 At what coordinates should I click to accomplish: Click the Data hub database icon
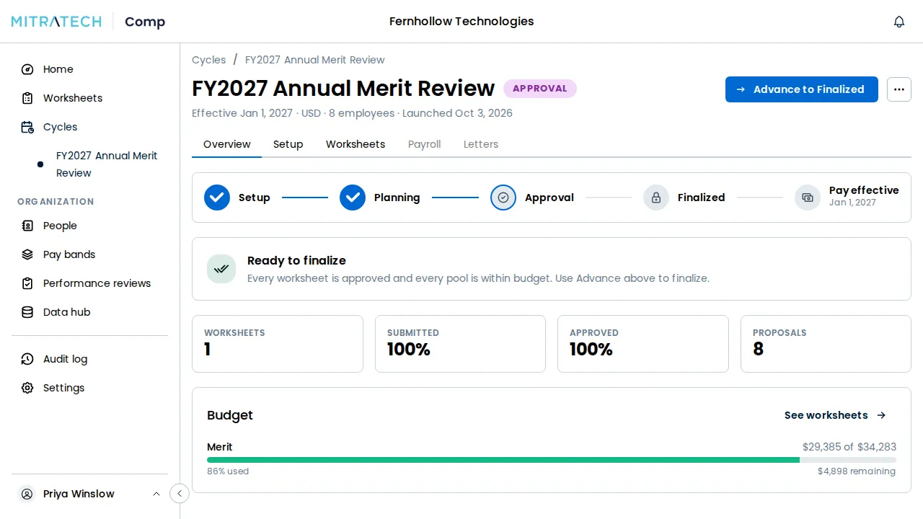[27, 312]
